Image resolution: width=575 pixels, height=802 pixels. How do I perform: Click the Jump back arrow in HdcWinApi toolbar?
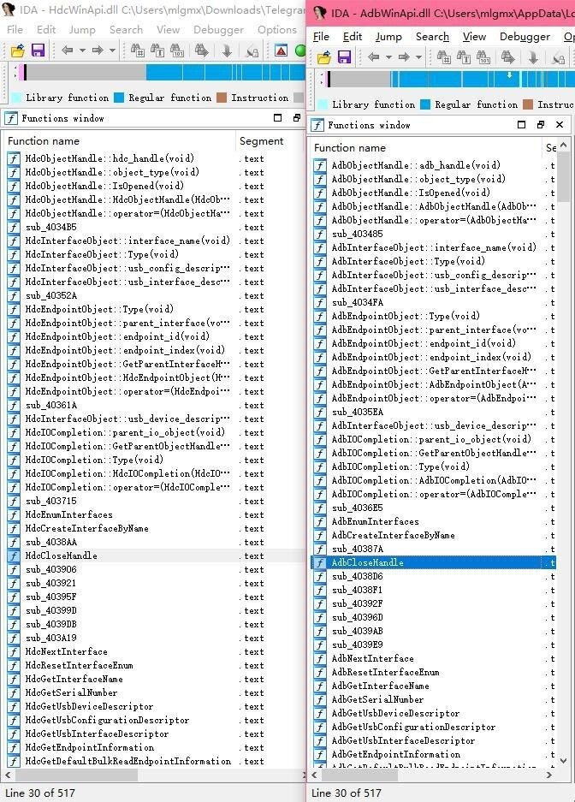tap(67, 51)
